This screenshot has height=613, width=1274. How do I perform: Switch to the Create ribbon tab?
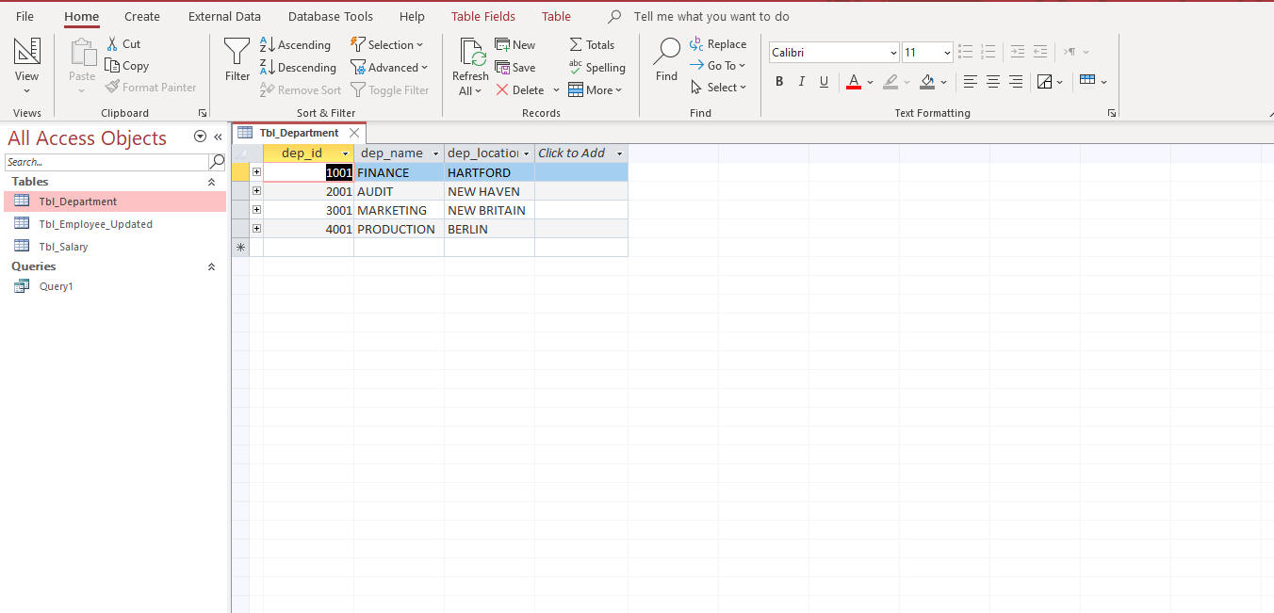(141, 16)
